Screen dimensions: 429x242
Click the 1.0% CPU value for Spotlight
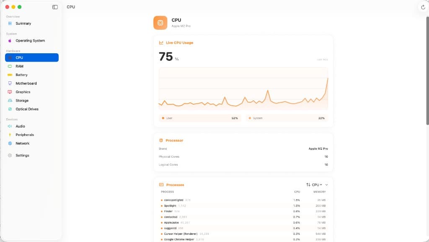coord(297,206)
